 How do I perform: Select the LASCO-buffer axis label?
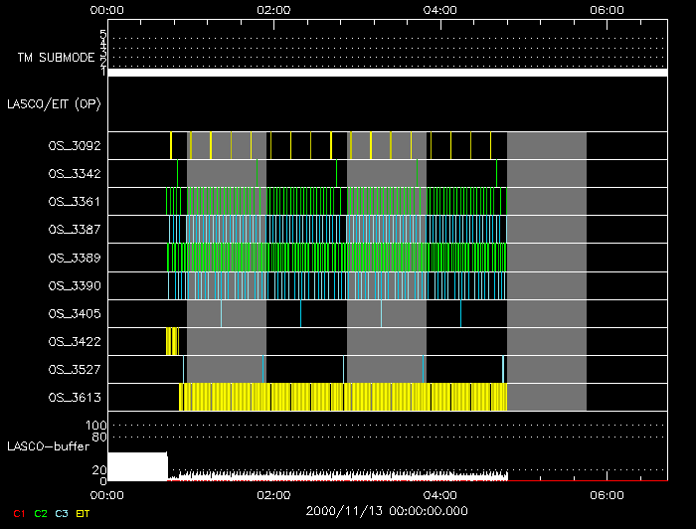(x=48, y=446)
